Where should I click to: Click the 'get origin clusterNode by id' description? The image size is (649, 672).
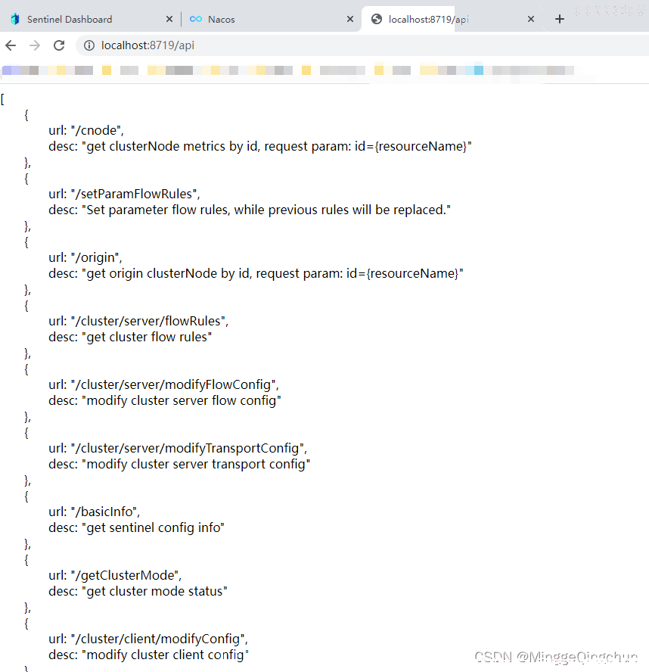point(256,273)
